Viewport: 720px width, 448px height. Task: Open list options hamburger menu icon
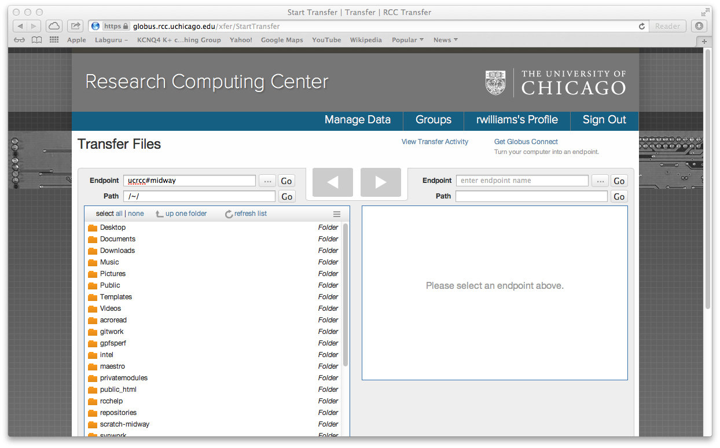click(337, 214)
